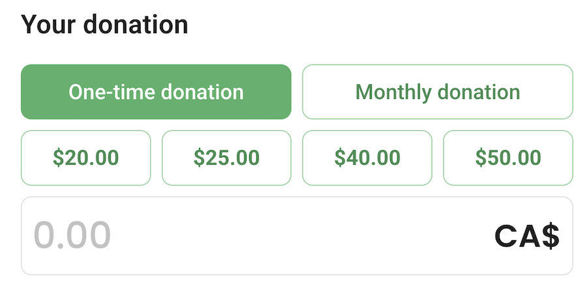The width and height of the screenshot is (587, 292).
Task: Select the forty dollar preset option
Action: pos(367,158)
